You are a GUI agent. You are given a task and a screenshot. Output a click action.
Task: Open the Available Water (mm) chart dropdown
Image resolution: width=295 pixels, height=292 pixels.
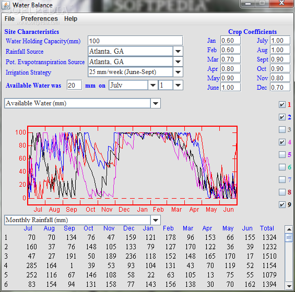tap(156, 103)
